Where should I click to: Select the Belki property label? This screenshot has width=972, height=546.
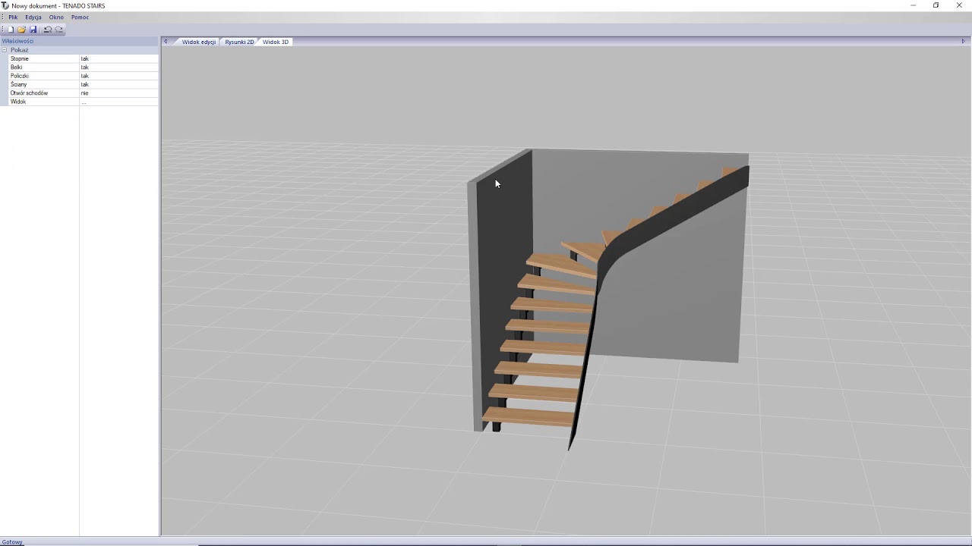(16, 67)
